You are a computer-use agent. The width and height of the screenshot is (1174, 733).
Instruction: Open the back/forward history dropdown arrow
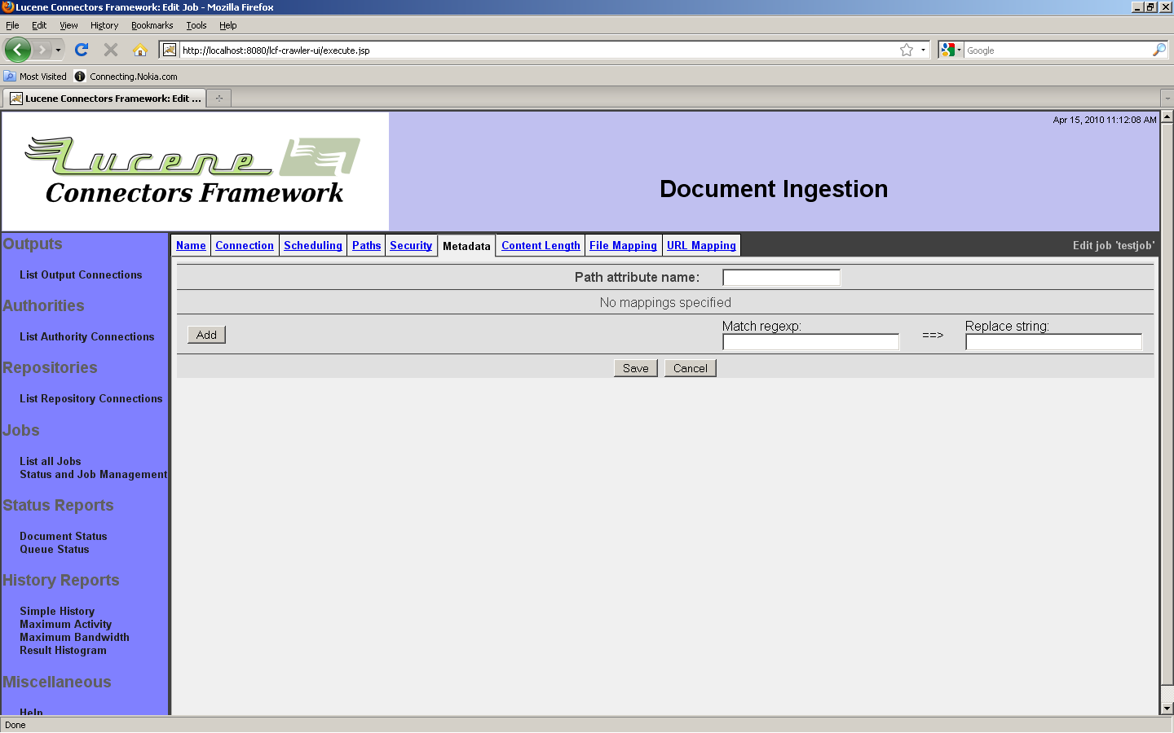click(58, 50)
